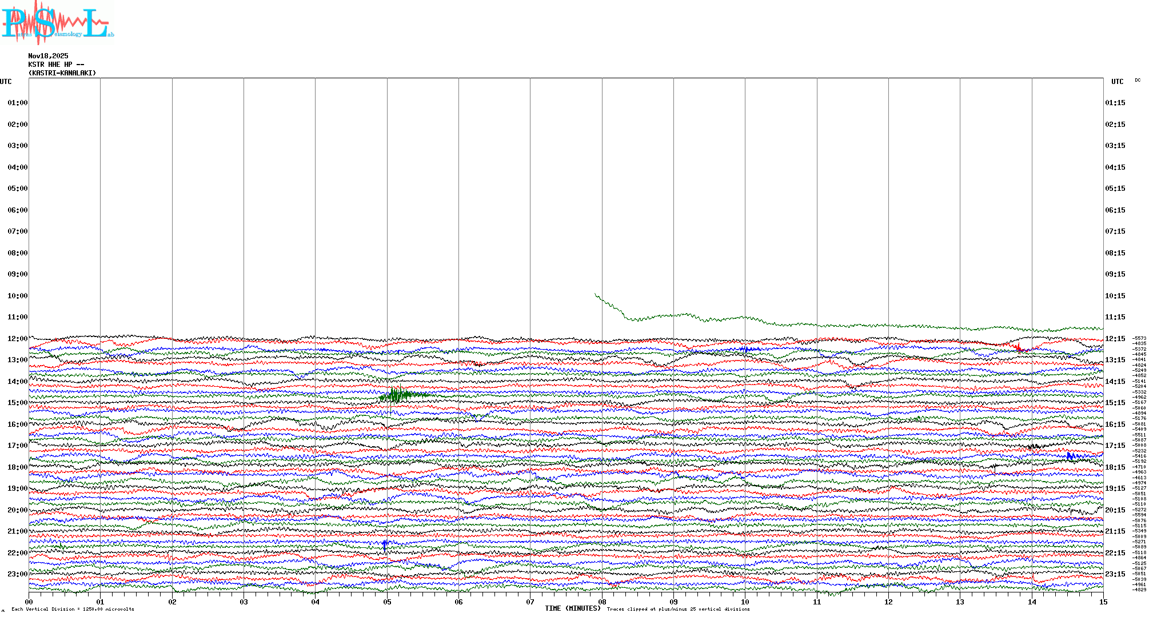Click the TIME (MINUTES) axis title
This screenshot has height=617, width=1149.
click(x=572, y=608)
